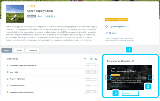This screenshot has width=160, height=101.
Task: Click the Share link
Action: [x=39, y=16]
